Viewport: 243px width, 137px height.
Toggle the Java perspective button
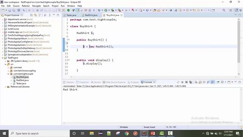[x=236, y=10]
